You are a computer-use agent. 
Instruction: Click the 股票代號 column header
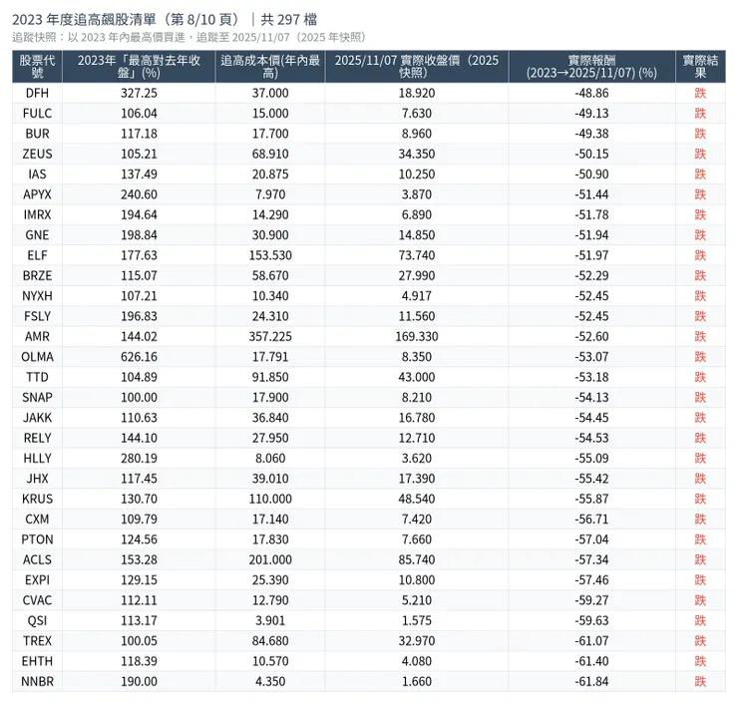[37, 67]
